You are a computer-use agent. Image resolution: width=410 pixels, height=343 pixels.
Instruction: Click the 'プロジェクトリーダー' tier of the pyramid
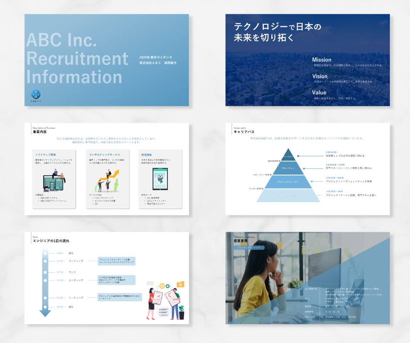pyautogui.click(x=288, y=182)
